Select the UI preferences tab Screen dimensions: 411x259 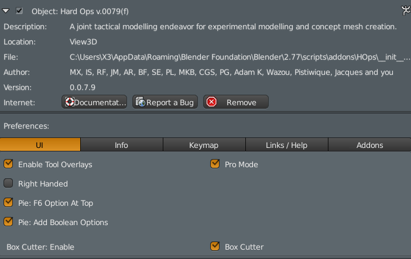40,145
